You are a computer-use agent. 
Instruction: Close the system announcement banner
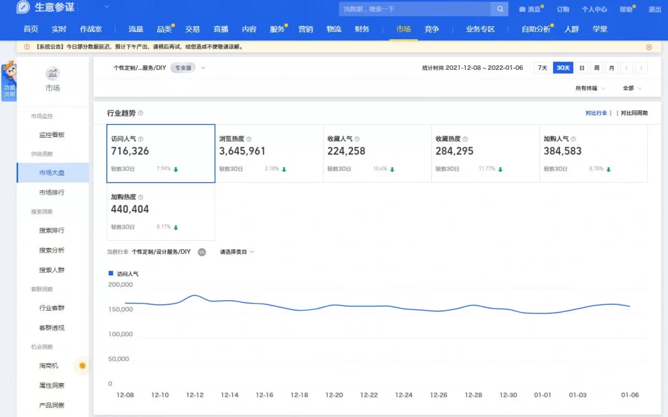[649, 48]
